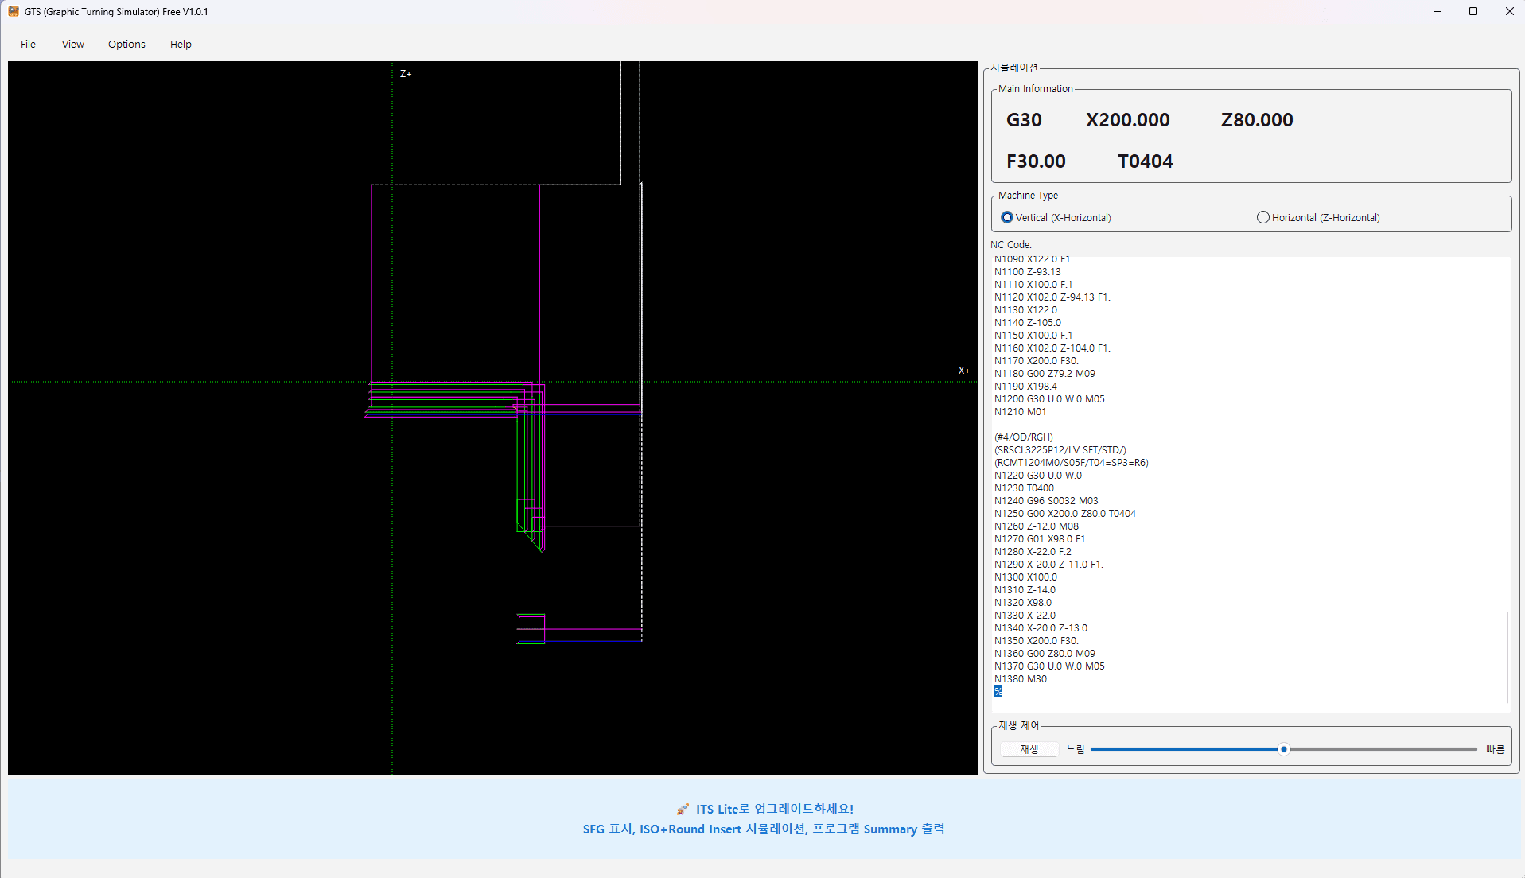
Task: Open the Help menu
Action: pos(180,44)
